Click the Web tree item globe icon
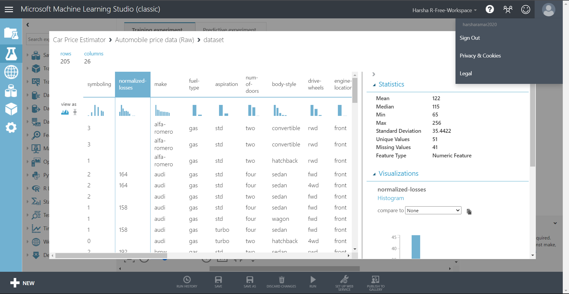The width and height of the screenshot is (569, 294). (36, 242)
